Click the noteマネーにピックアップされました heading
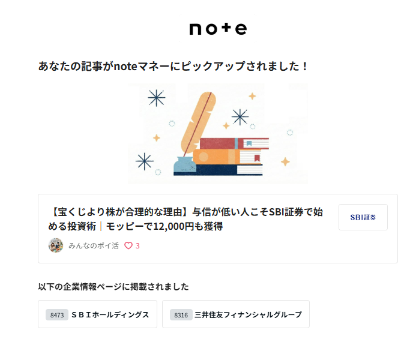 coord(173,65)
